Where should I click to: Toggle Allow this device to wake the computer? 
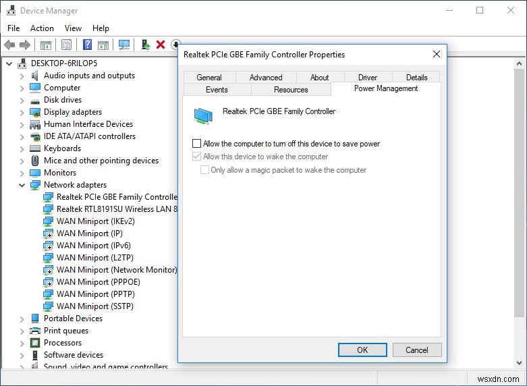196,157
